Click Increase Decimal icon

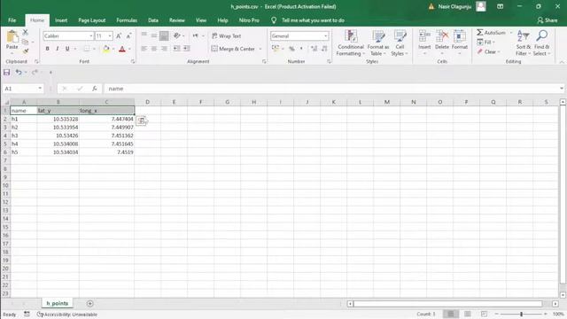tap(314, 49)
